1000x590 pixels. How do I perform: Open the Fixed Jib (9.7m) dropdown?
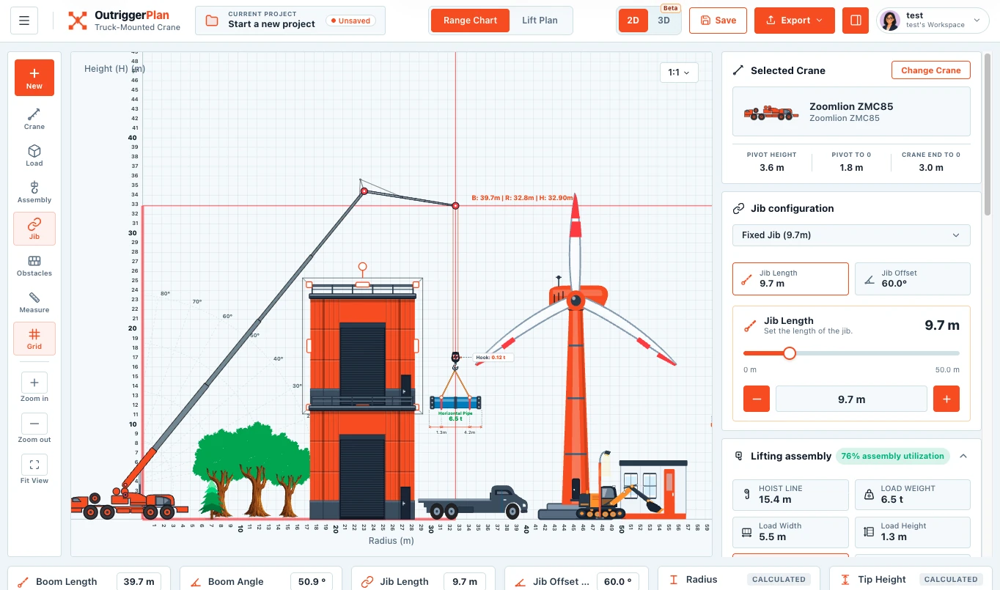tap(851, 235)
